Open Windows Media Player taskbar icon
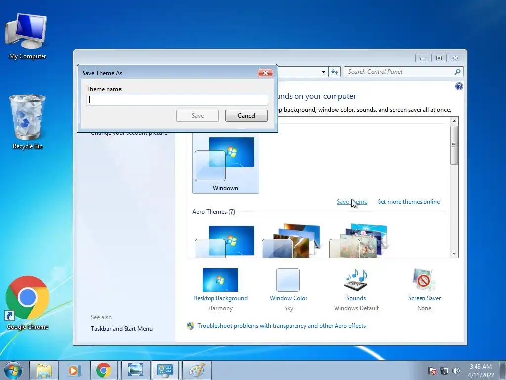This screenshot has height=380, width=506. point(74,370)
